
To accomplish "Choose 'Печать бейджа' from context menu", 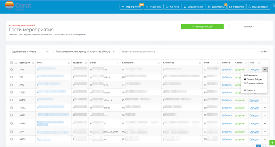I will click(254, 79).
